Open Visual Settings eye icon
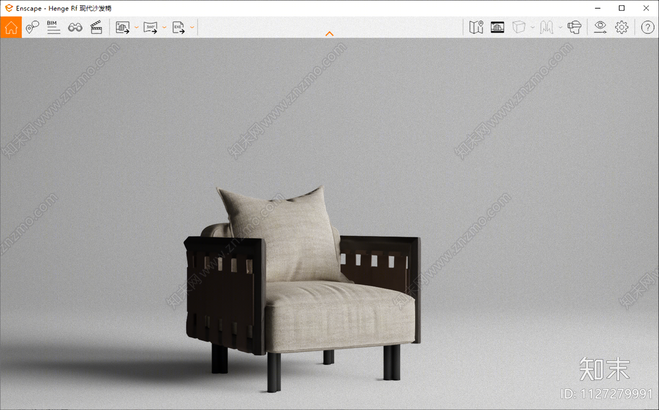 600,28
